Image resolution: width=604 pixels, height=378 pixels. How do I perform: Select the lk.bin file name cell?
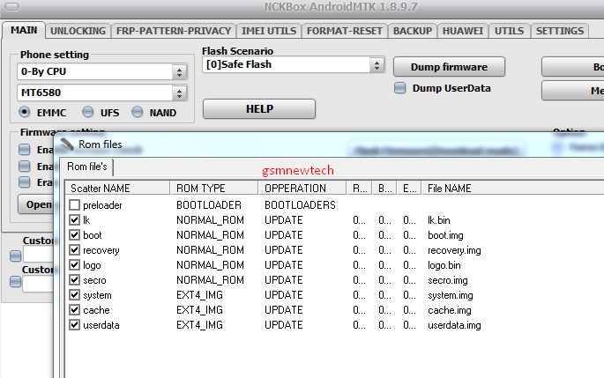click(439, 220)
